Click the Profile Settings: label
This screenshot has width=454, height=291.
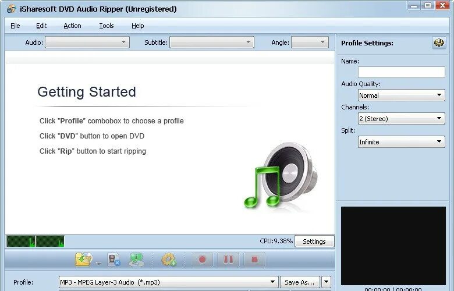click(x=367, y=43)
